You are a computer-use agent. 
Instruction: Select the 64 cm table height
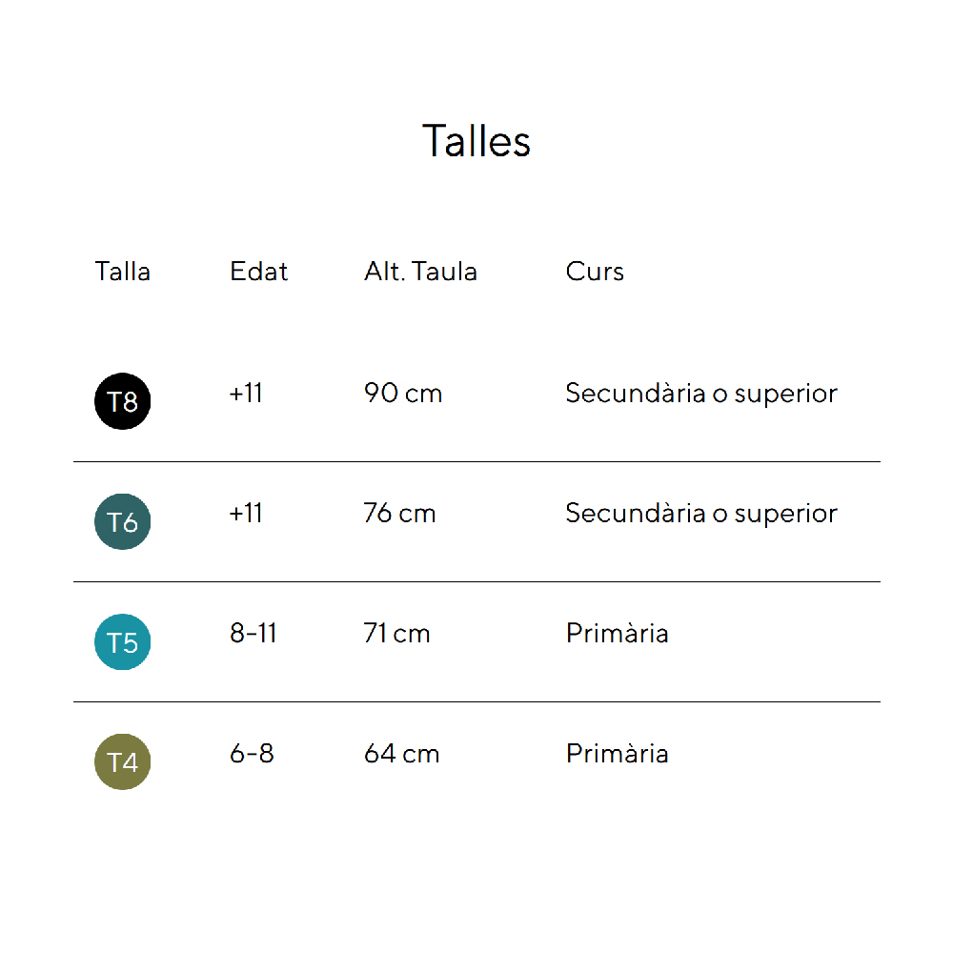(401, 754)
